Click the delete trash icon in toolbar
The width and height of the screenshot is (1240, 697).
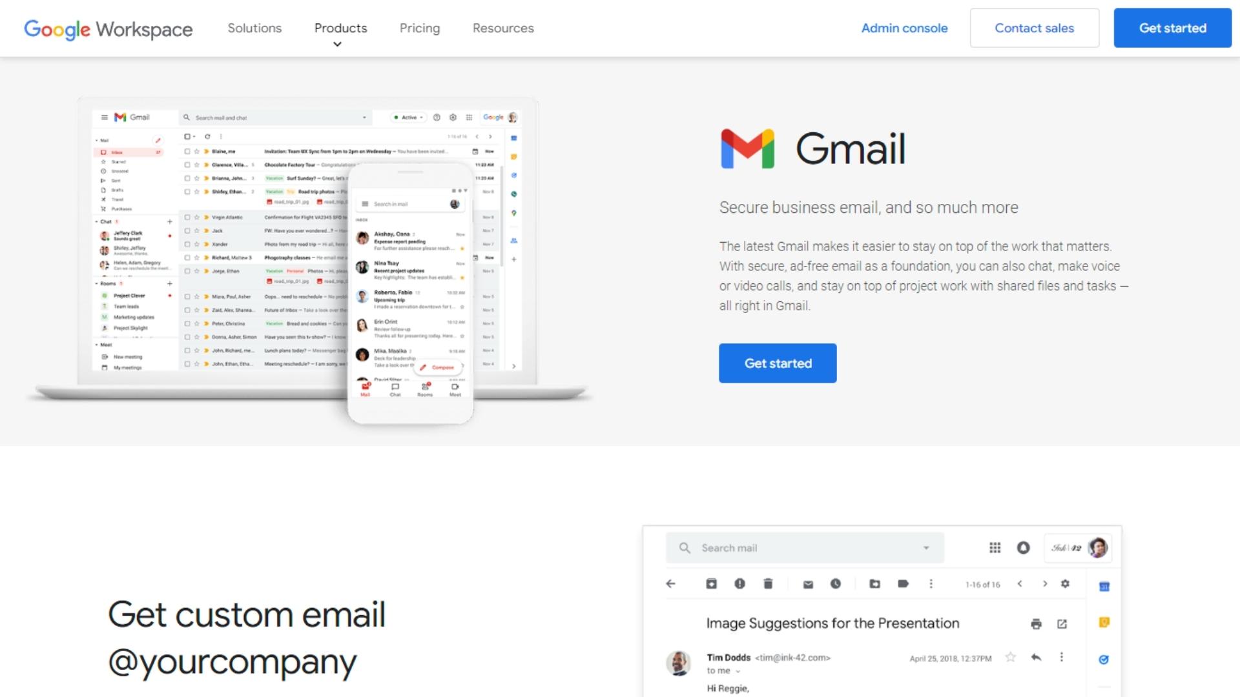coord(768,585)
